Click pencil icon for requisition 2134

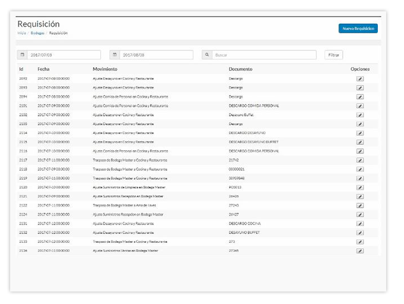pos(360,251)
